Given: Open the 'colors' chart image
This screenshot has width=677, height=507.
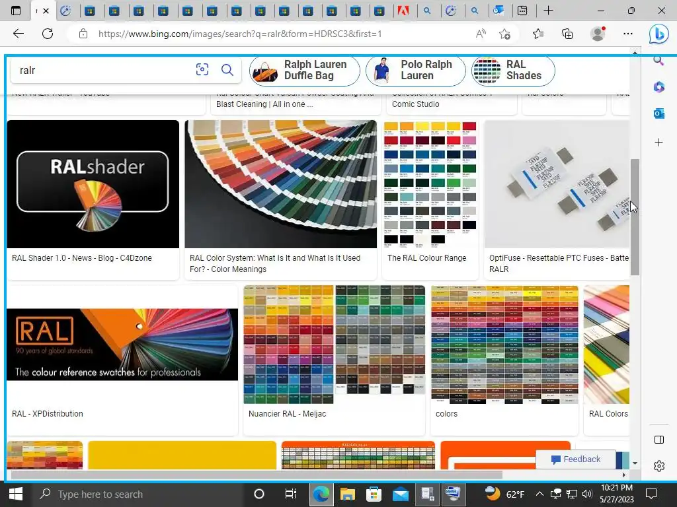Looking at the screenshot, I should 504,345.
